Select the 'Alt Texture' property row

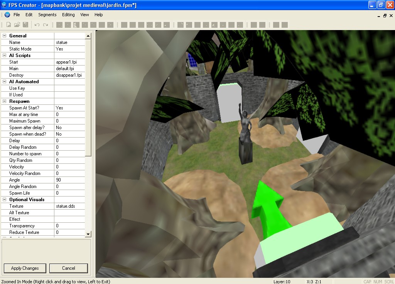[43, 213]
